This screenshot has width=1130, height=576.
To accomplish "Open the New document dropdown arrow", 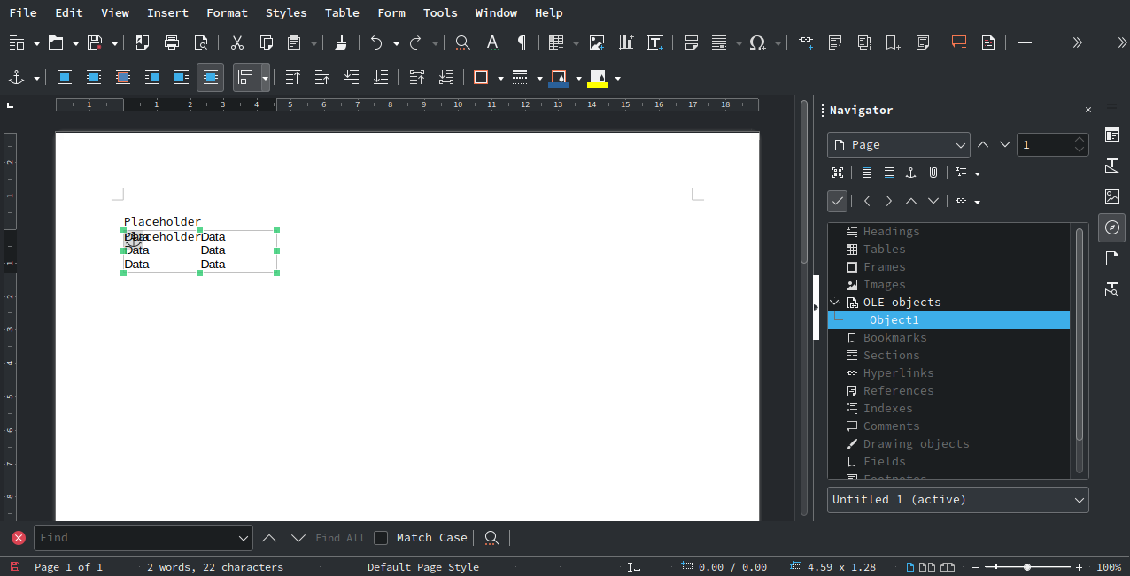I will tap(36, 42).
